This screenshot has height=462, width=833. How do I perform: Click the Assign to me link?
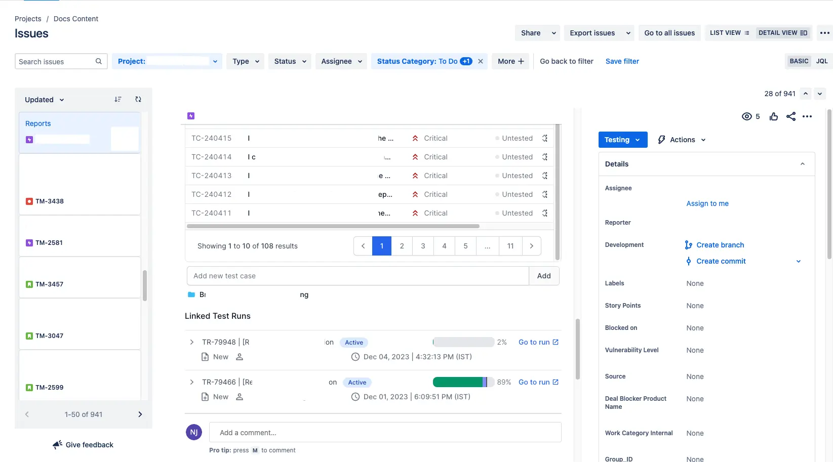(x=707, y=203)
